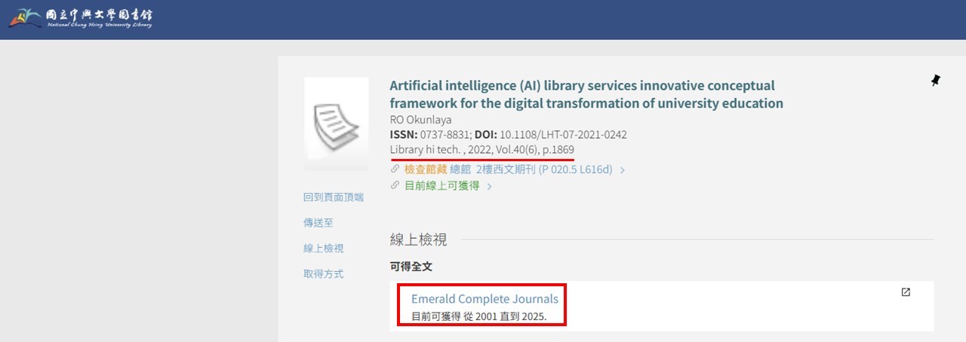Viewport: 966px width, 342px height.
Task: Click the link icon beside 檢查館藏
Action: pyautogui.click(x=395, y=170)
